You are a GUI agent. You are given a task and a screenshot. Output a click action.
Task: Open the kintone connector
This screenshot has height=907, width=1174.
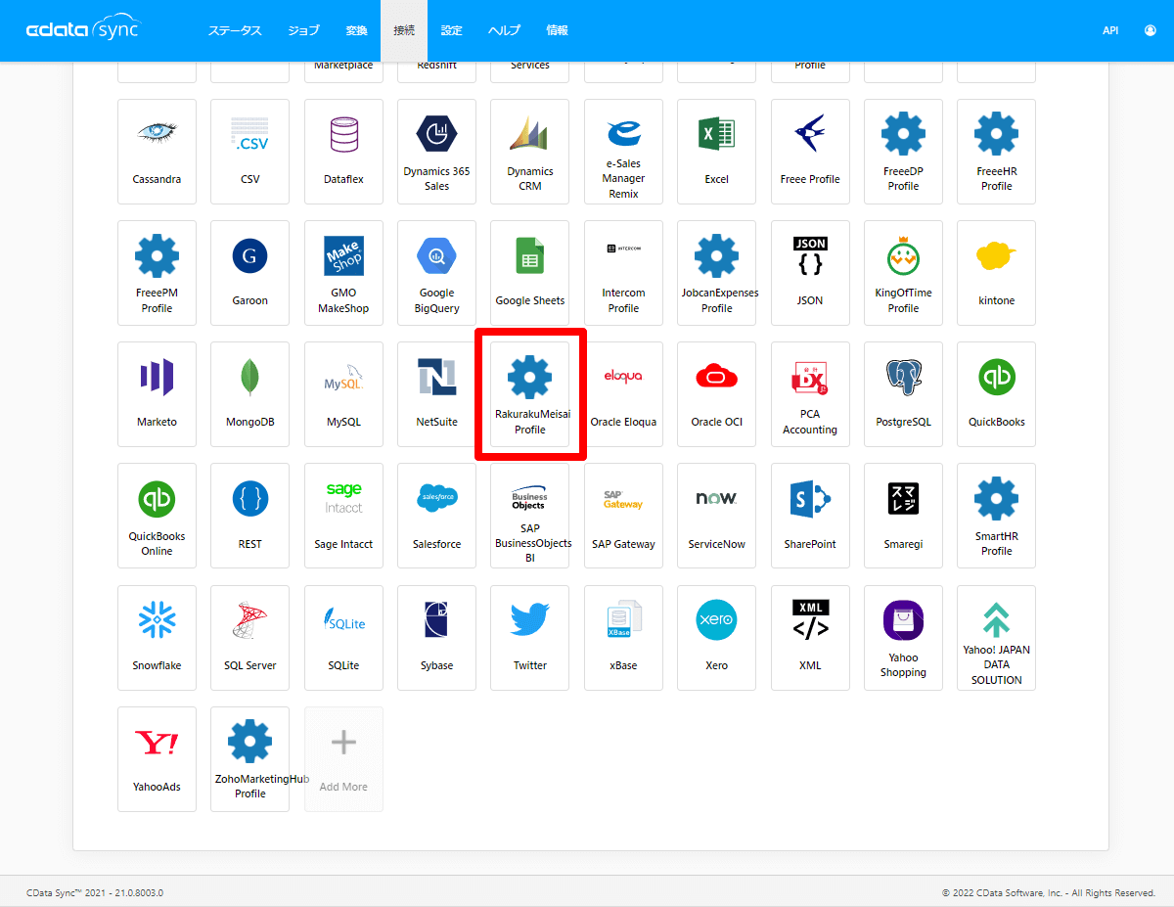click(996, 273)
